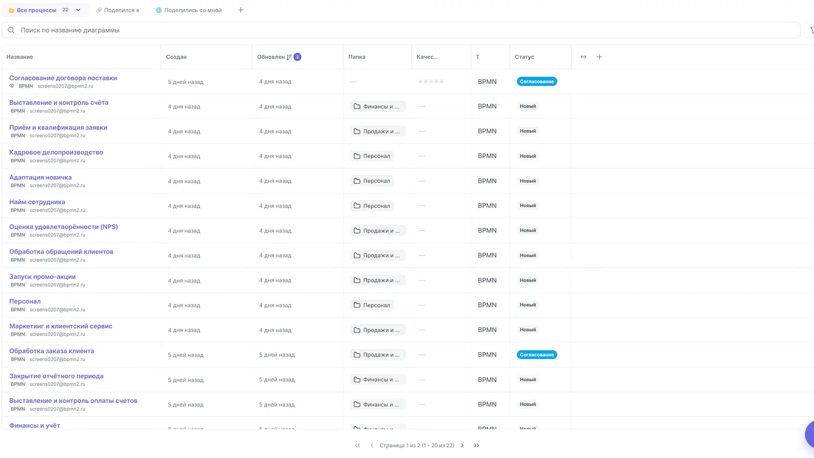Open Финансы folder chip in Выставление и контроль оплаты счетов row
The width and height of the screenshot is (814, 458).
[x=378, y=405]
